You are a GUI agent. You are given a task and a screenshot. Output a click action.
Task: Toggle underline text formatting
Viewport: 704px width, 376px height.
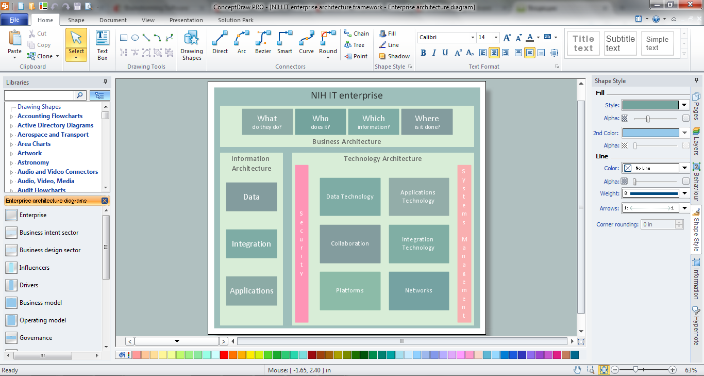point(445,53)
